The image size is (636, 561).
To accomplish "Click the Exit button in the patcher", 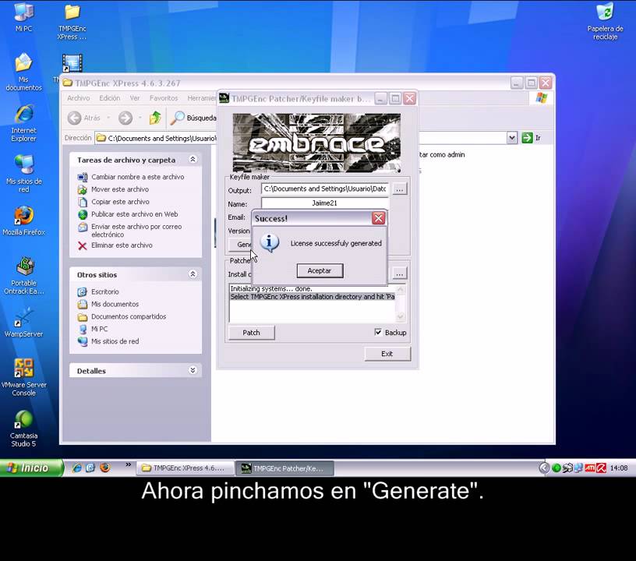I will point(387,354).
